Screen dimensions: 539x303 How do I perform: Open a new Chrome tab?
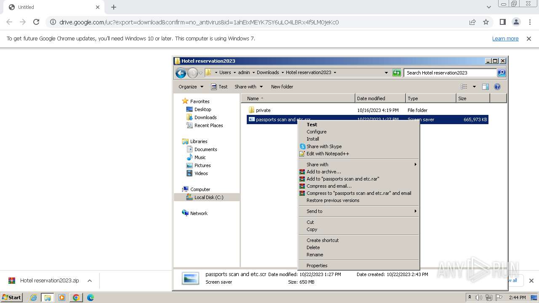[114, 7]
